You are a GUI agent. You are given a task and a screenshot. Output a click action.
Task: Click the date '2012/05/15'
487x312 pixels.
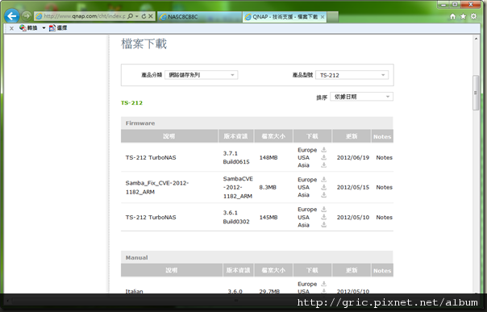(x=353, y=187)
